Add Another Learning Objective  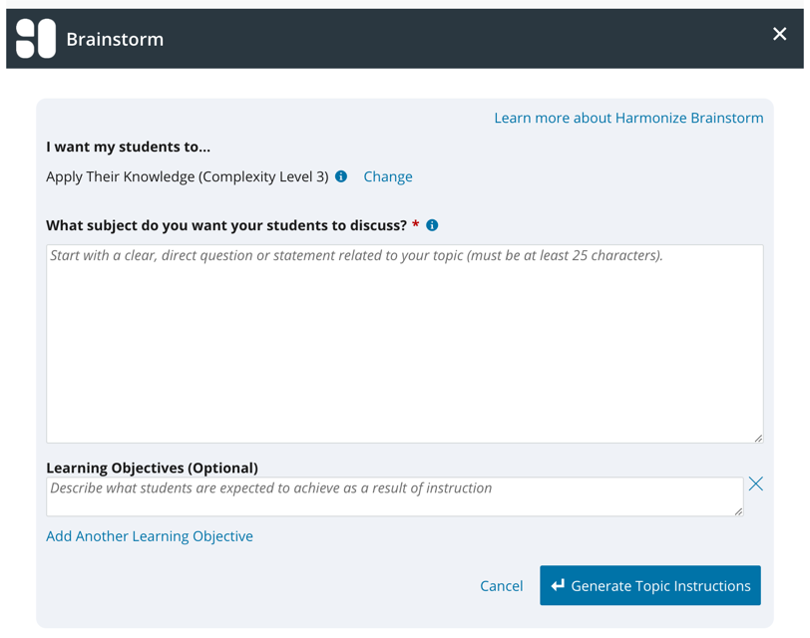coord(150,536)
